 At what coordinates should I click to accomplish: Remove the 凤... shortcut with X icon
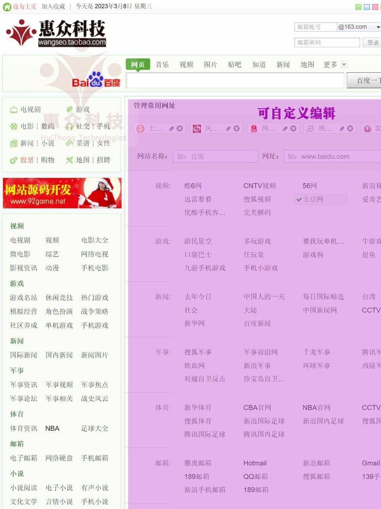(x=236, y=128)
